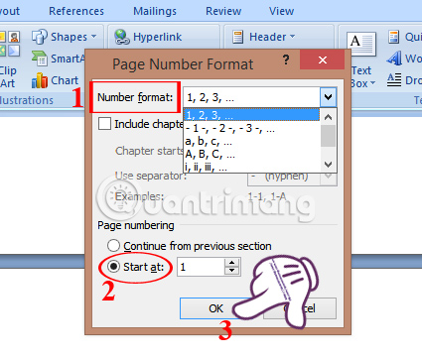Click the Hyperlink globe icon
422x359 pixels.
click(122, 37)
